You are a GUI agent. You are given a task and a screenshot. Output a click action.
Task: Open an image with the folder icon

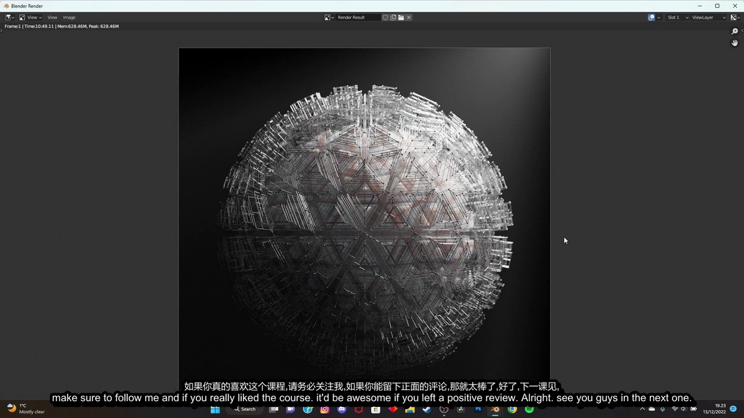tap(401, 17)
